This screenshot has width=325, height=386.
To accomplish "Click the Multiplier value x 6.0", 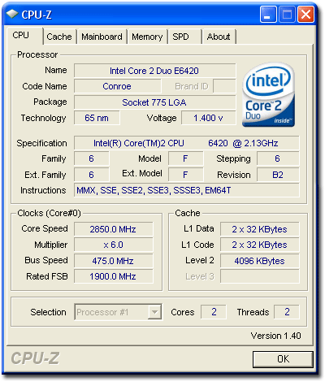I will coord(114,245).
